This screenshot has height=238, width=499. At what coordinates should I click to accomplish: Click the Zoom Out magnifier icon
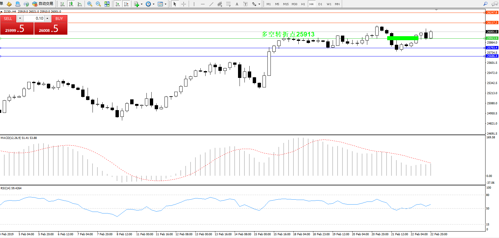coord(98,4)
